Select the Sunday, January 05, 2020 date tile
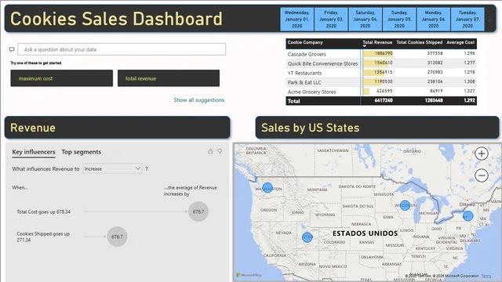The height and width of the screenshot is (282, 502). (399, 19)
